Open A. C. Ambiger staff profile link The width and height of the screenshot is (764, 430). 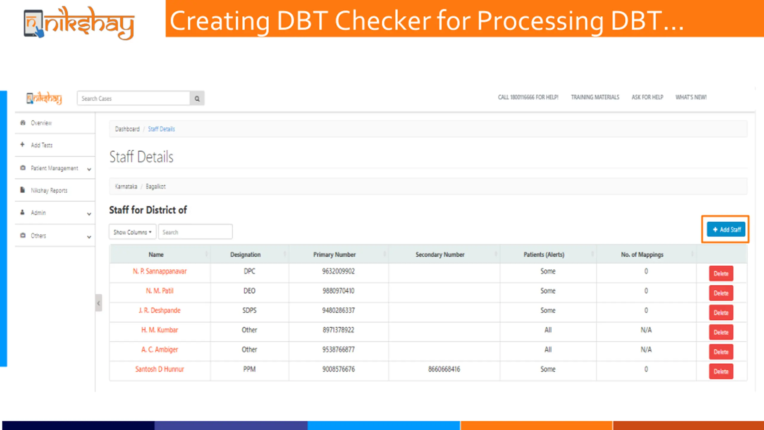click(x=160, y=349)
